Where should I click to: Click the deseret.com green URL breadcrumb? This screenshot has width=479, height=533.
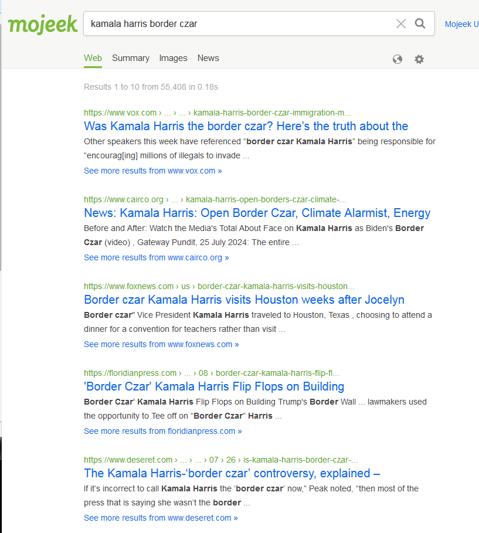221,460
